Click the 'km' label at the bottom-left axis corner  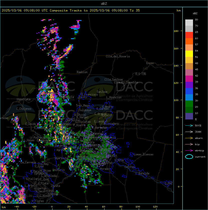pyautogui.click(x=4, y=207)
